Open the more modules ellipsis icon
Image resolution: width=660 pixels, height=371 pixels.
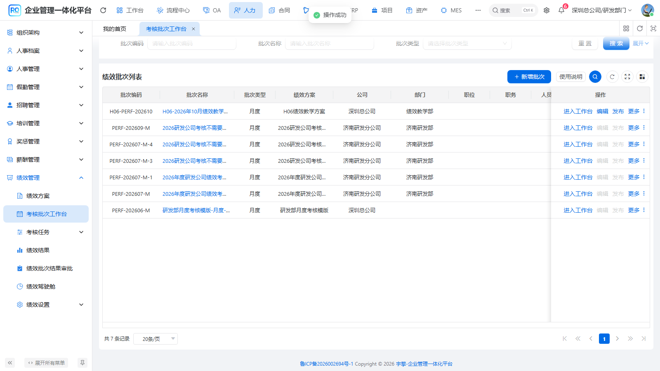pyautogui.click(x=478, y=10)
